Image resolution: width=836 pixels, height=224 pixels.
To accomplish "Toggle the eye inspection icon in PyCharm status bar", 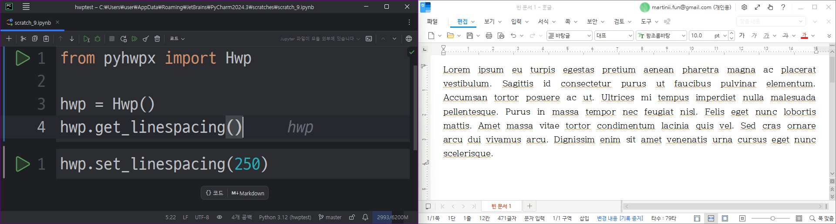I will (x=219, y=217).
